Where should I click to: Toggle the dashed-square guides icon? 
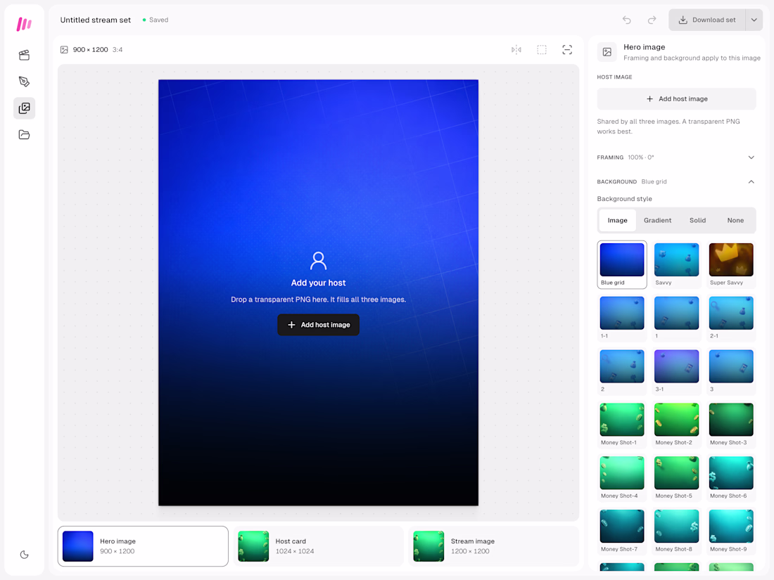pos(542,50)
